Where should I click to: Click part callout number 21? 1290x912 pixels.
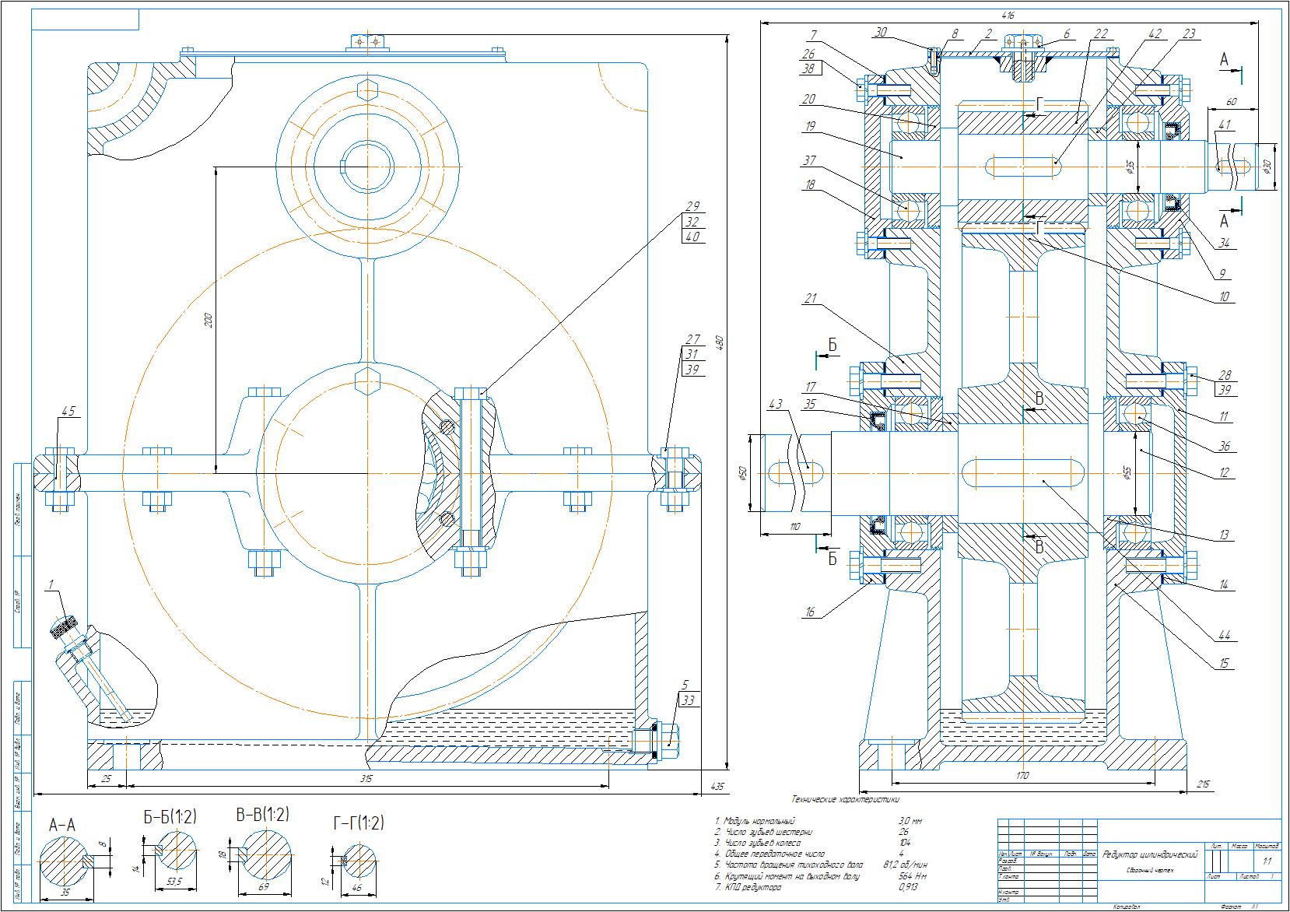(811, 298)
